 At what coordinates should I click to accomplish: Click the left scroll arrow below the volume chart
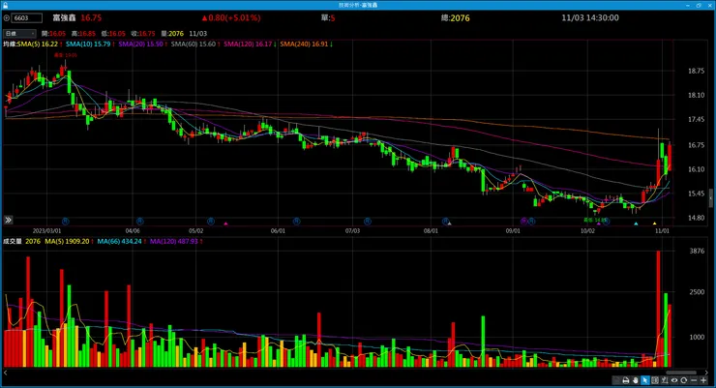[x=6, y=373]
